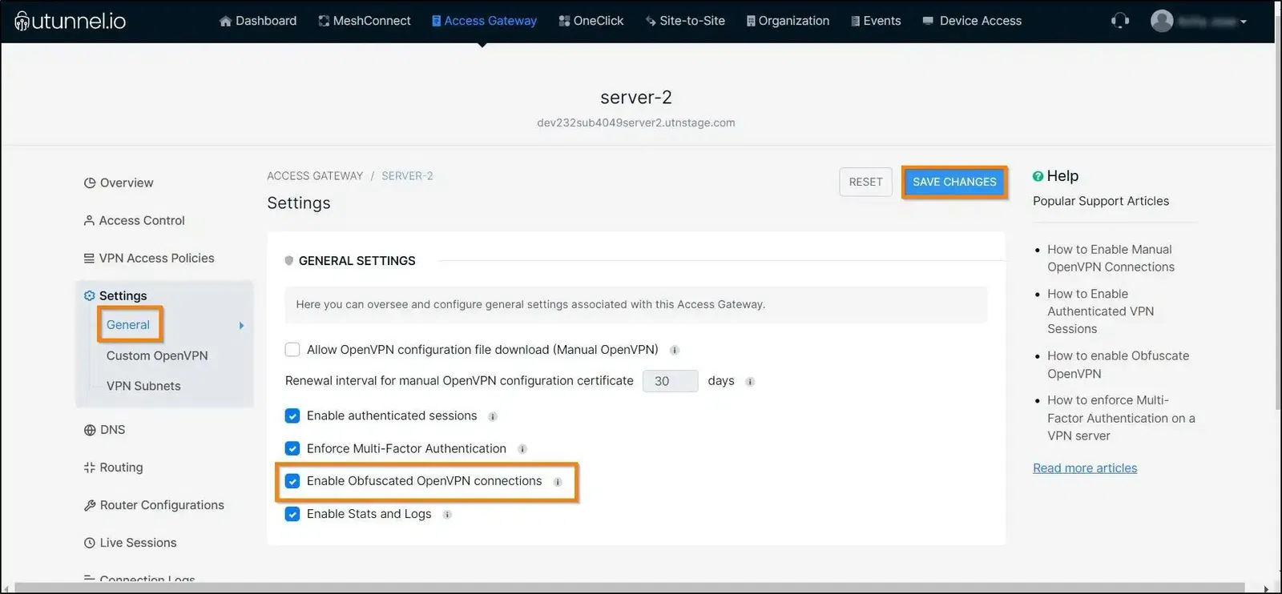The width and height of the screenshot is (1282, 594).
Task: Click the arrow beside General
Action: point(241,325)
